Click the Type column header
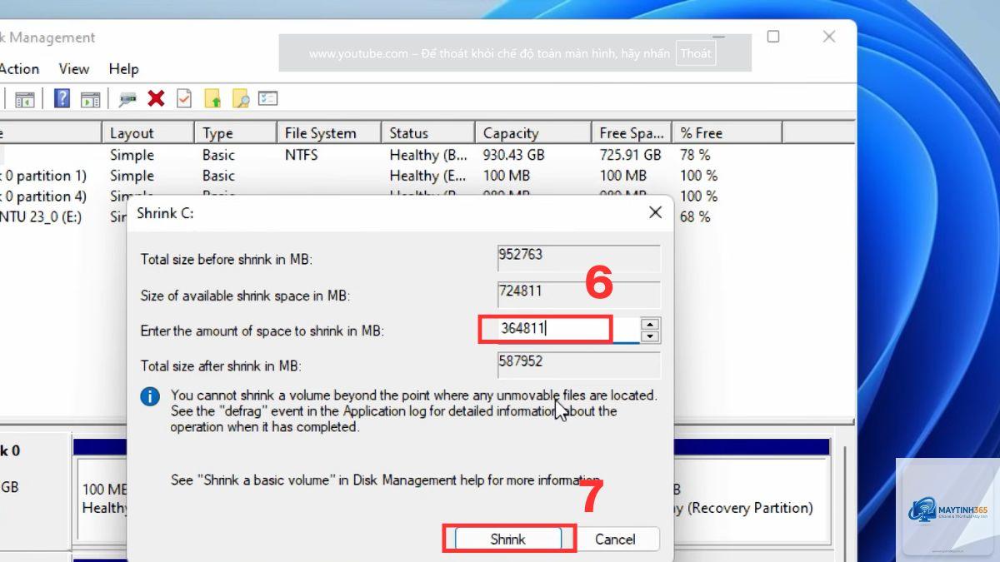This screenshot has width=1000, height=562. 236,133
